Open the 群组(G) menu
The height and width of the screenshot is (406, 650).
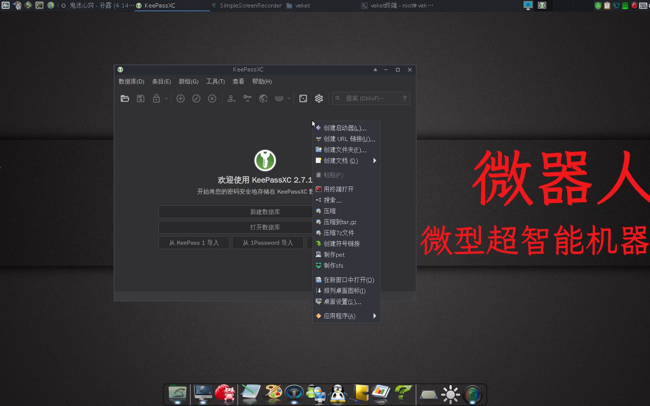tap(188, 82)
